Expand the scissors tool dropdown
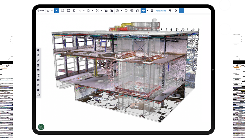Image resolution: width=245 pixels, height=138 pixels. tap(101, 11)
